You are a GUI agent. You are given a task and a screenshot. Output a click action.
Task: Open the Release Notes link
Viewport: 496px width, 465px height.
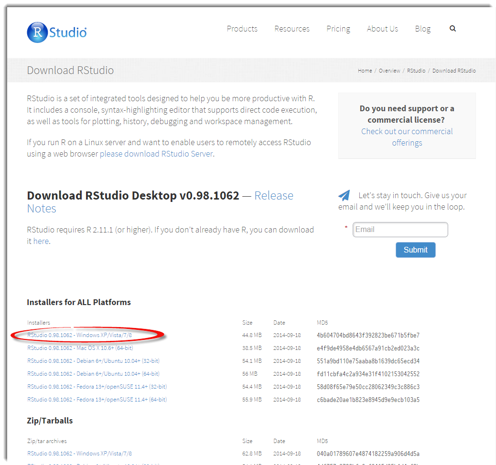(160, 202)
